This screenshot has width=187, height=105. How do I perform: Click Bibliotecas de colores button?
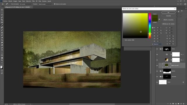(168, 24)
